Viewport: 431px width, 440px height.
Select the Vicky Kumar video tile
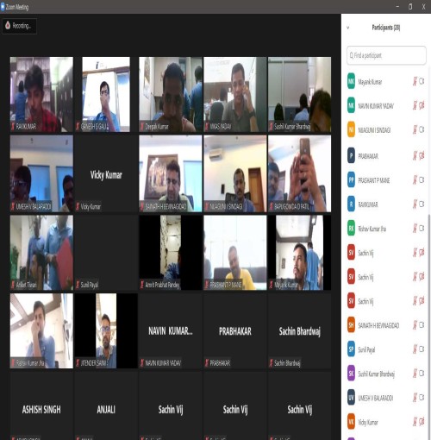106,174
